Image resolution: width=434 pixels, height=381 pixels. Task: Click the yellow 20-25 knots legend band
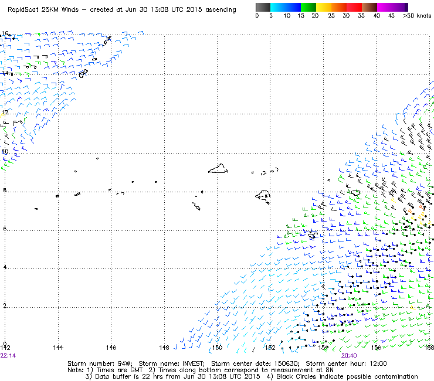click(x=324, y=7)
